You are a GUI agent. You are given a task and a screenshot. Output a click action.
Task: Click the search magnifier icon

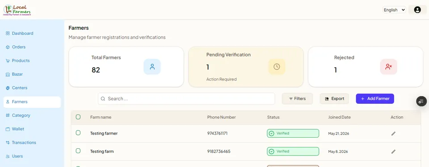point(103,99)
